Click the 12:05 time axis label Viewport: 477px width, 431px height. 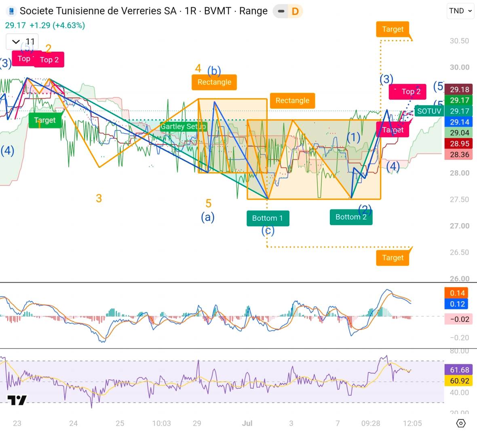[412, 423]
